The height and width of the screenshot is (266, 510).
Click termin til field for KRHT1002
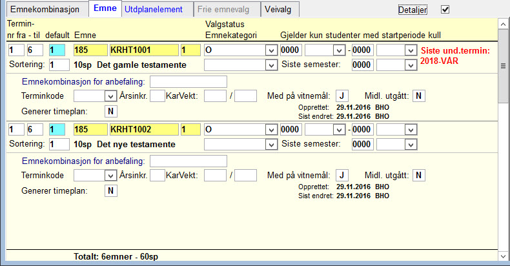click(35, 130)
